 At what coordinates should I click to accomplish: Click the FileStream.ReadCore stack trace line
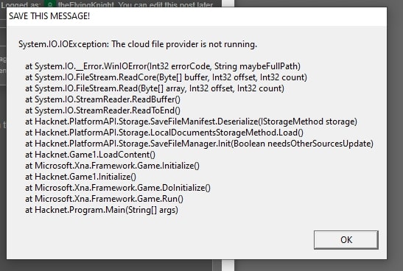166,77
